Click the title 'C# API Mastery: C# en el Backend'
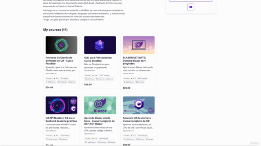261x146 pixels. [x=61, y=119]
